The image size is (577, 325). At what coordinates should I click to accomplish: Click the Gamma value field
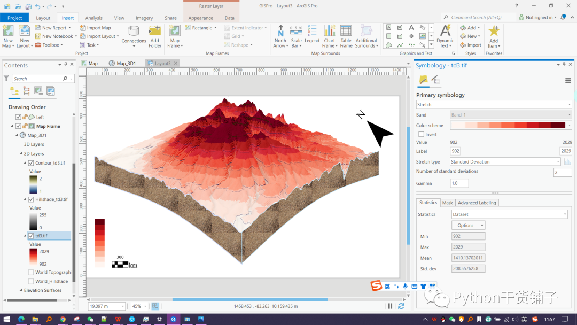[459, 183]
